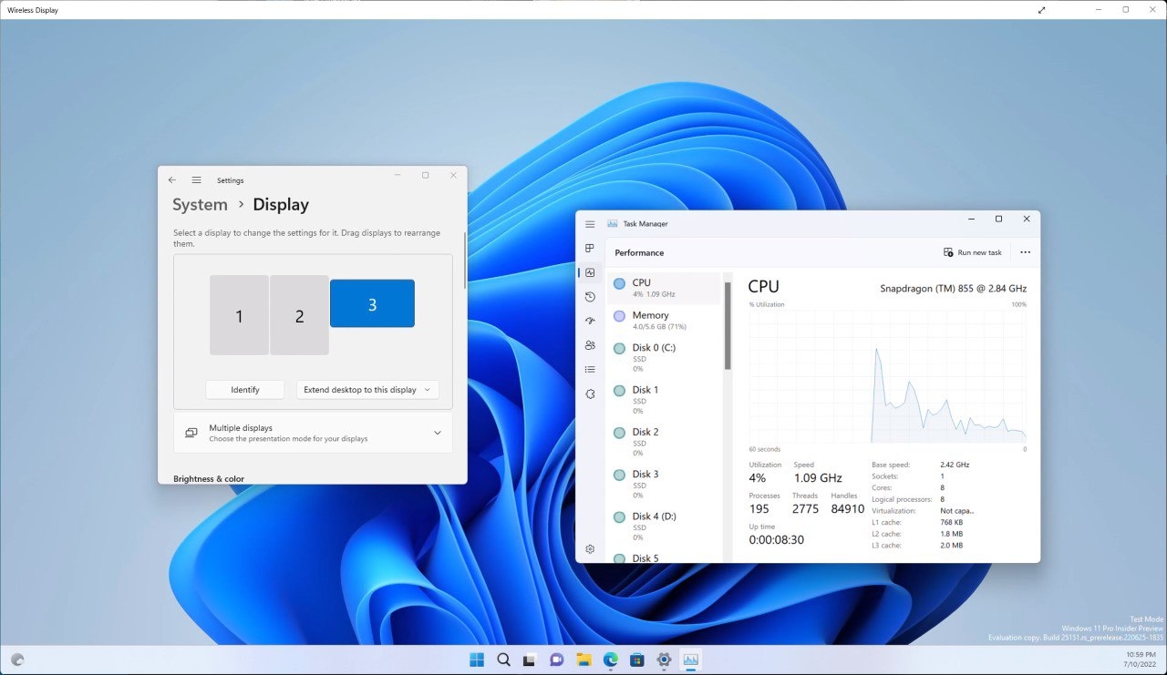
Task: Switch to Task Manager on taskbar
Action: pyautogui.click(x=690, y=660)
